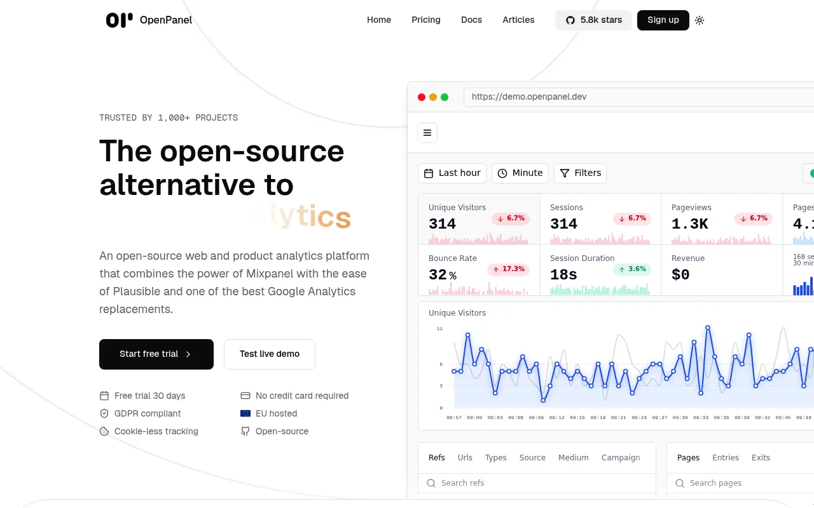Open the Minute interval selector
Image resolution: width=814 pixels, height=508 pixels.
point(520,173)
